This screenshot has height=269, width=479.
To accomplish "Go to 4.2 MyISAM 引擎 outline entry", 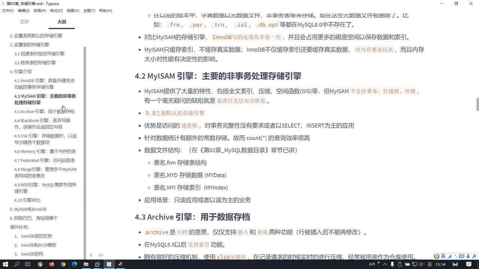I will (45, 99).
